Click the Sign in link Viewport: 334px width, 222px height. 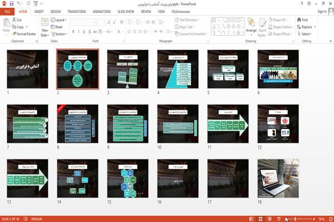point(322,12)
